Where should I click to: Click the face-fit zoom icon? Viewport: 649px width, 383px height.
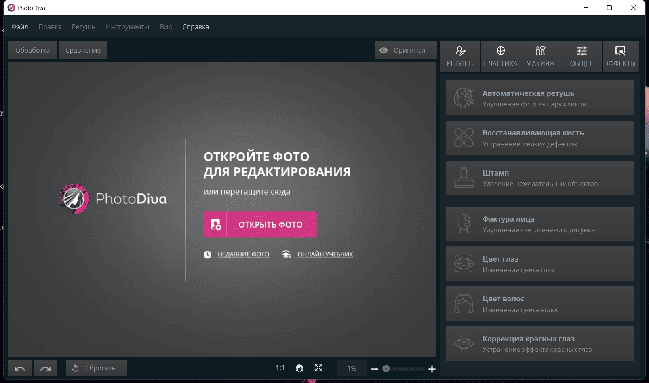pyautogui.click(x=299, y=368)
